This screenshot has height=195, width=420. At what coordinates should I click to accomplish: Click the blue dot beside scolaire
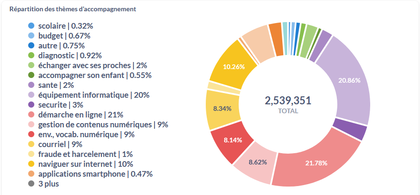[x=31, y=26]
